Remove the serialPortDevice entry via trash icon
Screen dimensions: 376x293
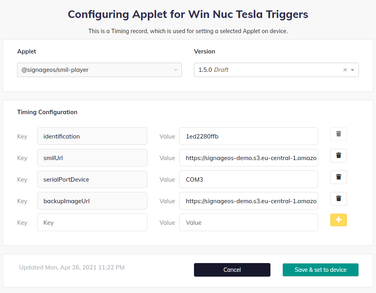[339, 177]
